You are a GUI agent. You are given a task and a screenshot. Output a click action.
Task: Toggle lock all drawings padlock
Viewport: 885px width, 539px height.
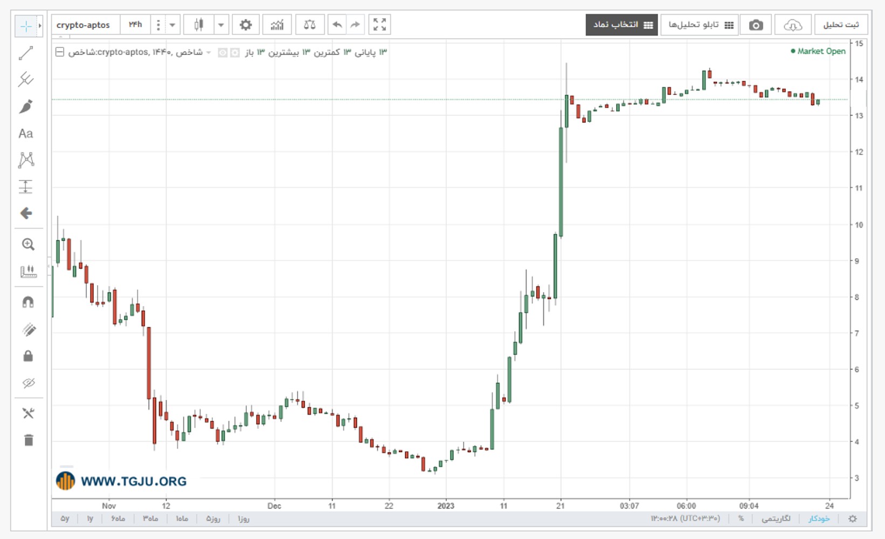click(x=28, y=356)
